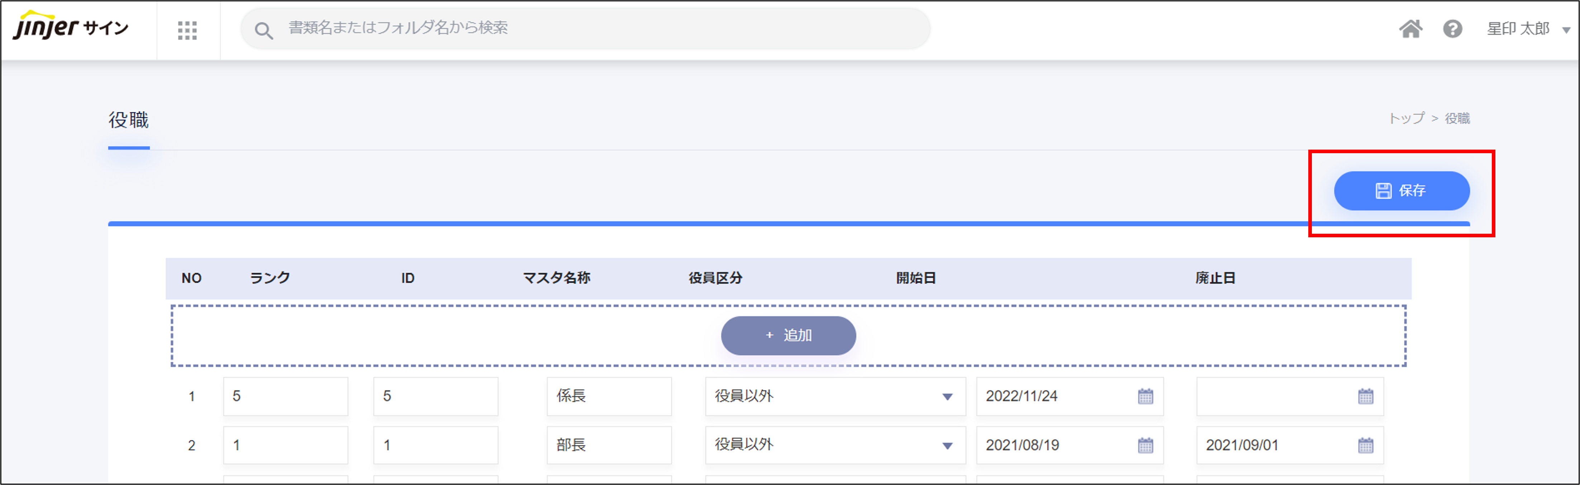
Task: Open the apps grid menu icon
Action: coord(187,30)
